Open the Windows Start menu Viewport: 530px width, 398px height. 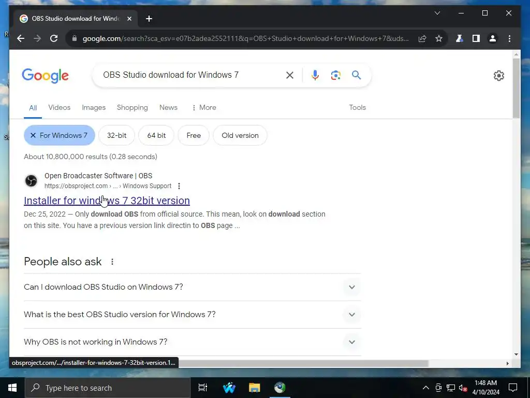coord(12,388)
